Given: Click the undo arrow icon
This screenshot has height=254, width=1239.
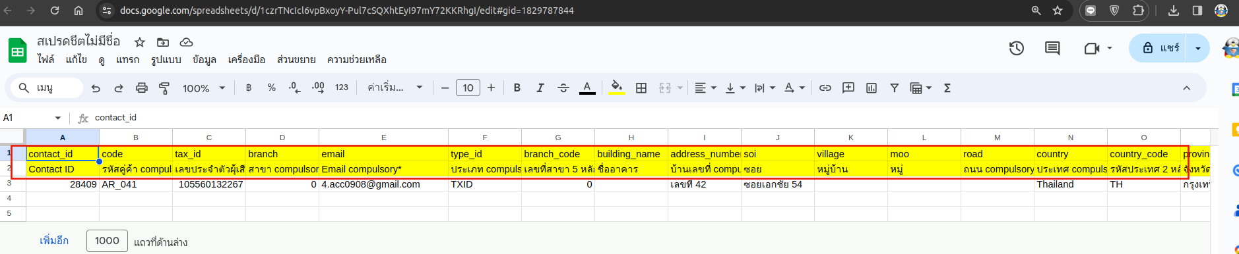Looking at the screenshot, I should click(96, 88).
